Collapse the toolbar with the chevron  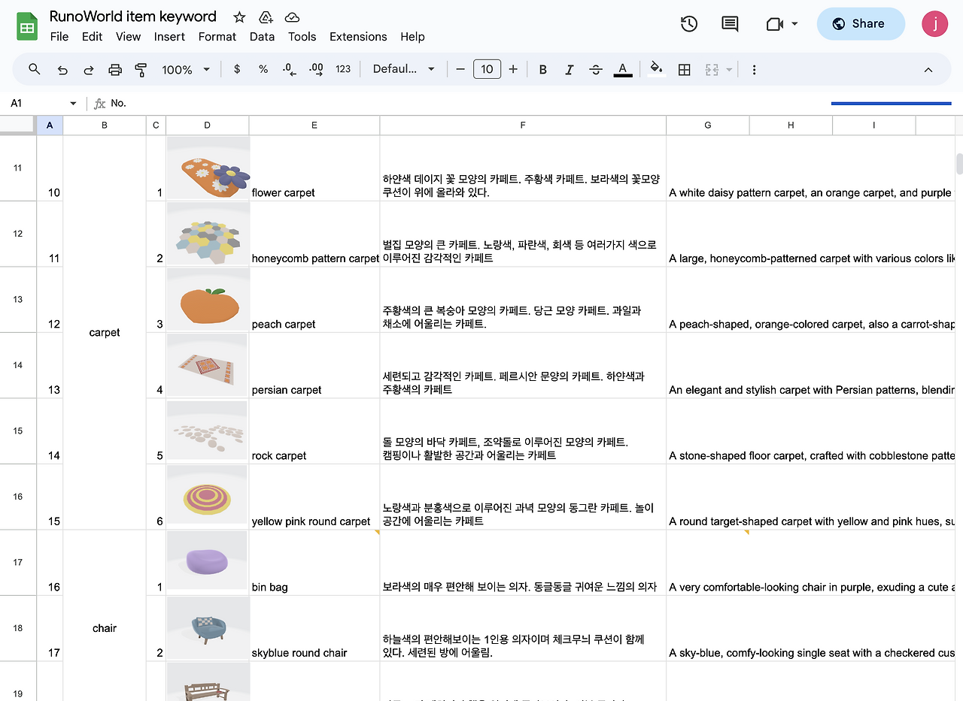tap(928, 68)
